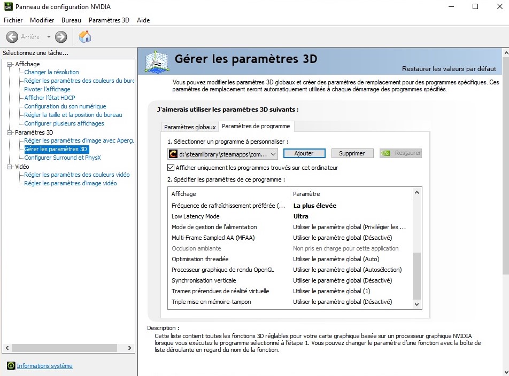Screen dimensions: 509x376
Task: Open the back history dropdown arrow
Action: click(49, 37)
